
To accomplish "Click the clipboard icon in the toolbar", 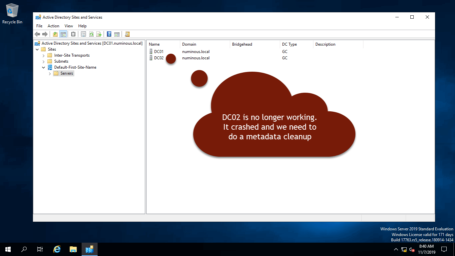I will 73,34.
